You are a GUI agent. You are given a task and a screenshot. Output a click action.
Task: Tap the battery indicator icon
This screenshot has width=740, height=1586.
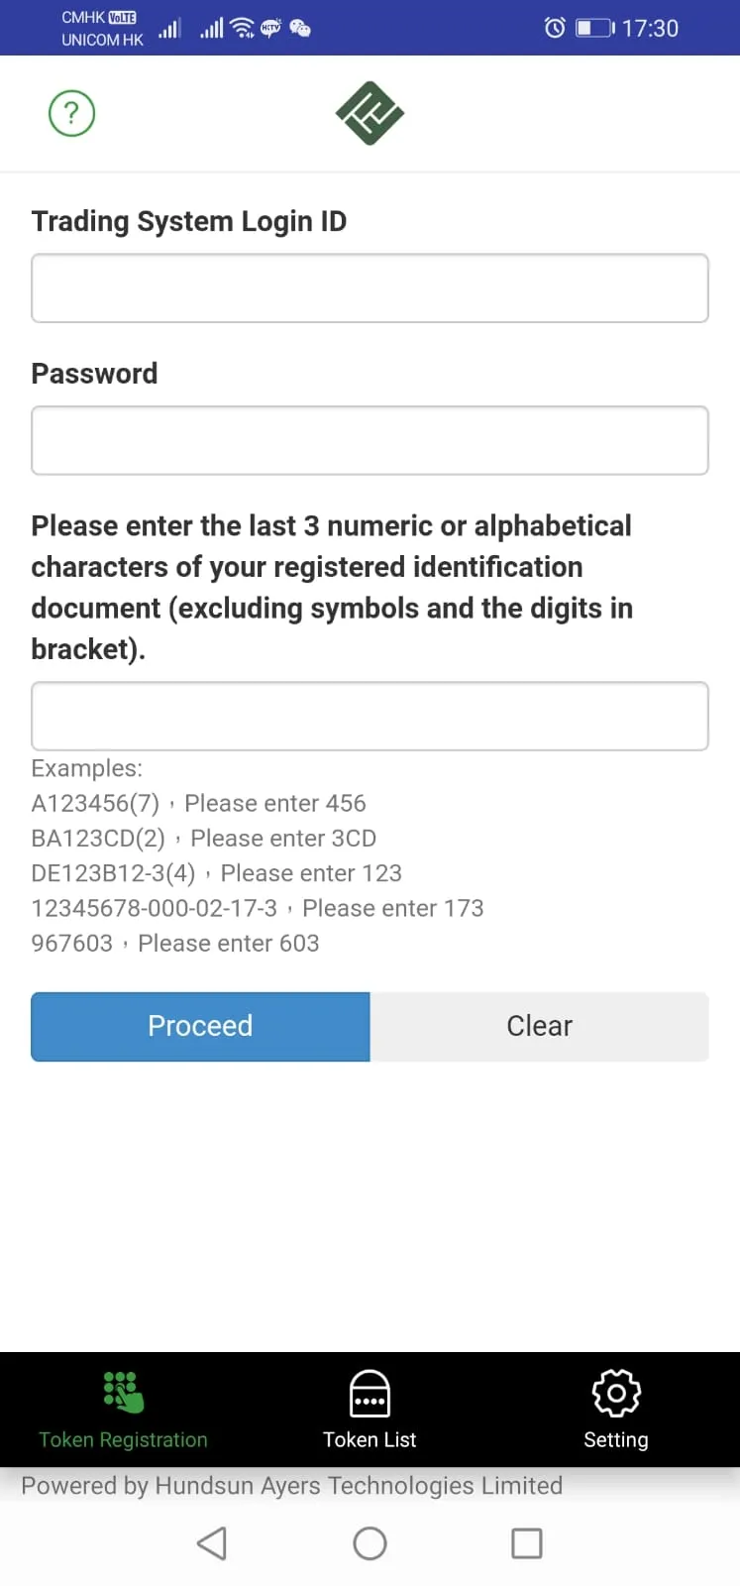pyautogui.click(x=595, y=28)
